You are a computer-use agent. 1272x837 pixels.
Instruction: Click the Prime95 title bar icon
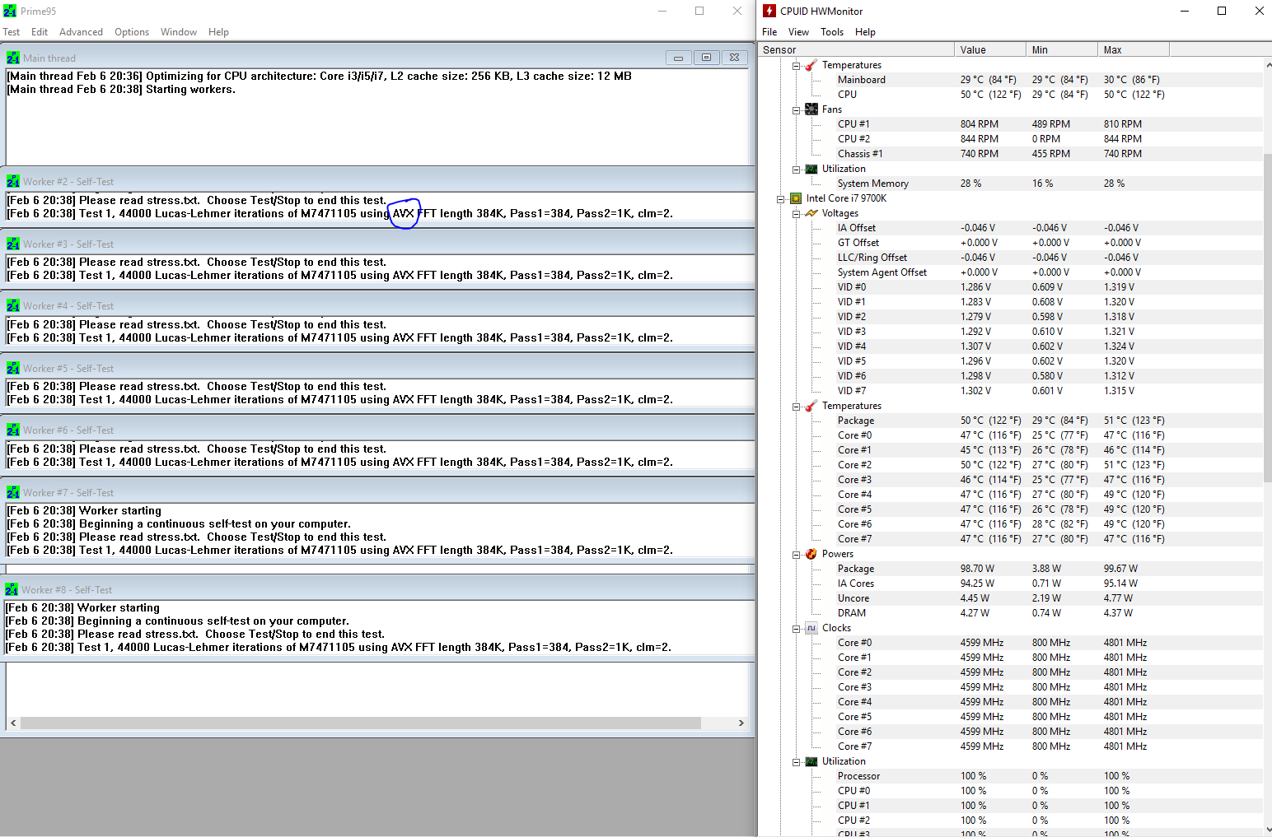(10, 12)
